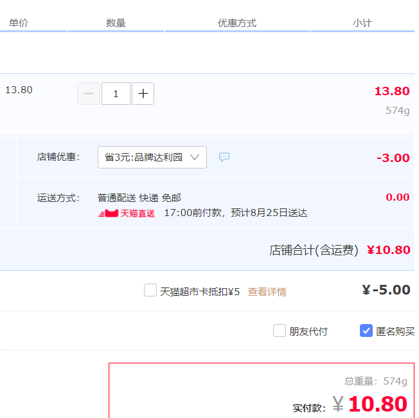Click the 天猫直送 logo icon
The width and height of the screenshot is (419, 418).
(x=127, y=213)
